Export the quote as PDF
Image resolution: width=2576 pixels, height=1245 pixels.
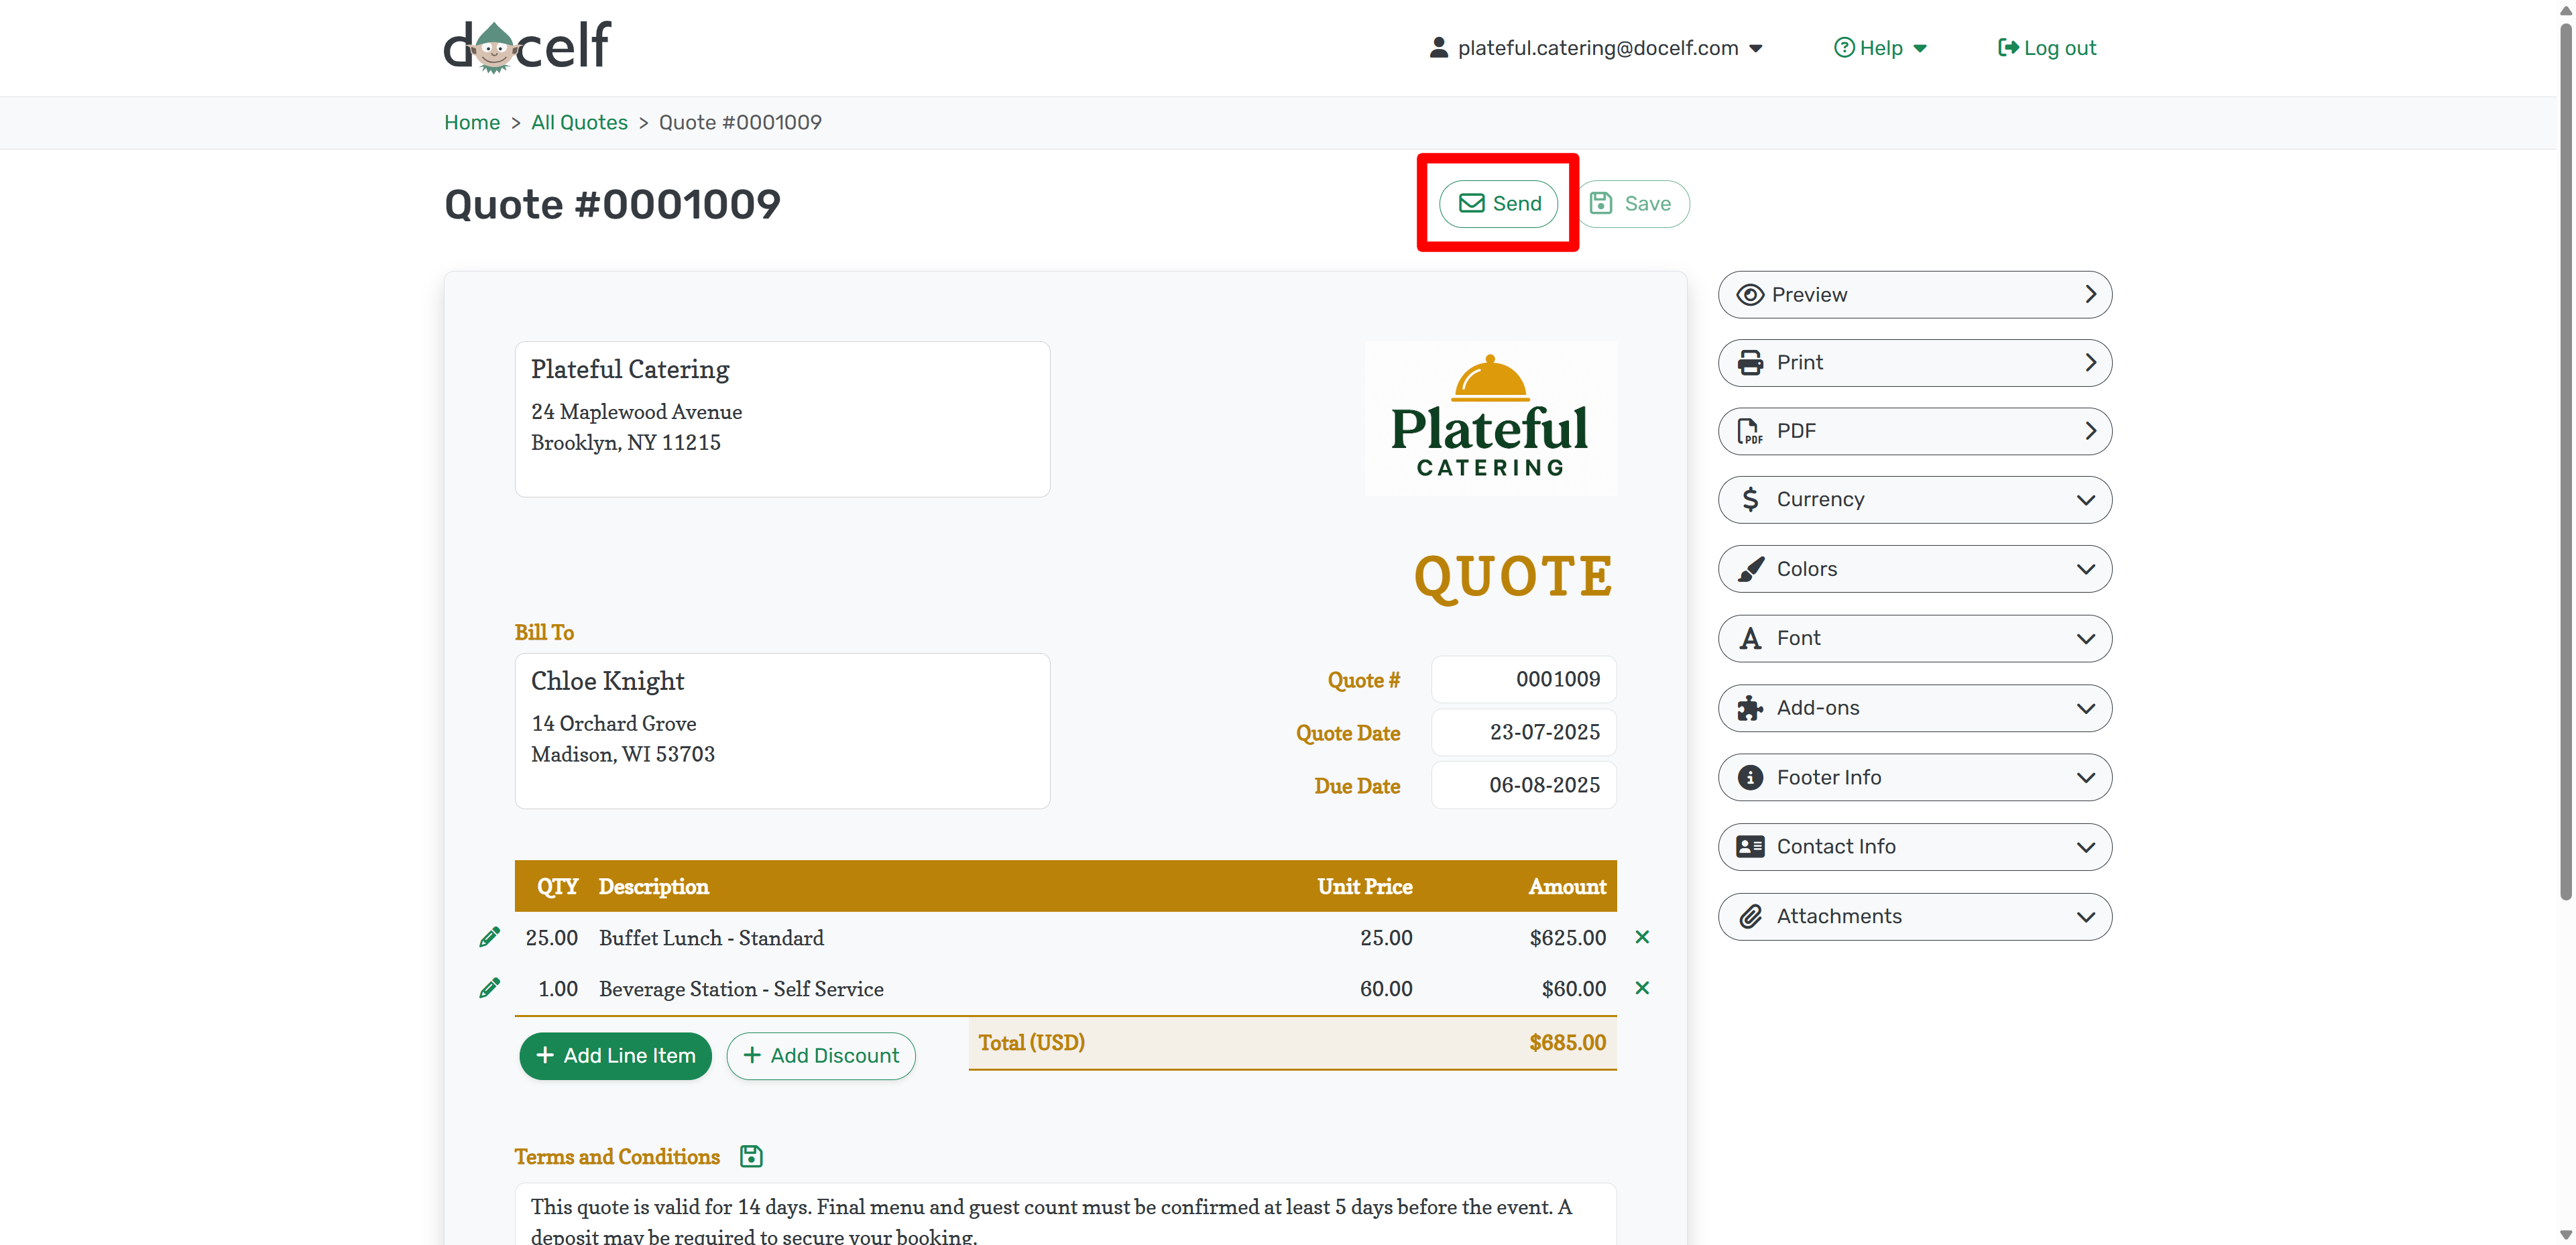(1913, 431)
